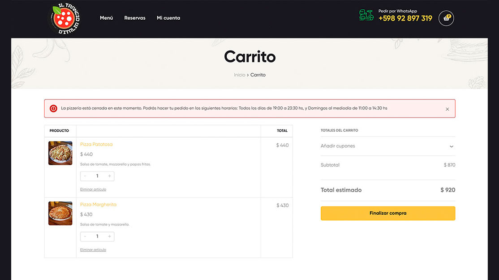Open the Menú navigation item

(x=106, y=18)
